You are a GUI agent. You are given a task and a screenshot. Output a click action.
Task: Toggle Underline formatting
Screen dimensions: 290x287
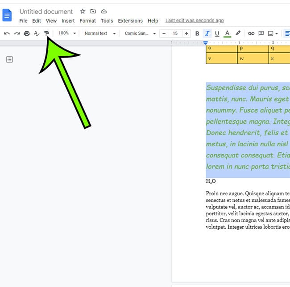pos(217,33)
